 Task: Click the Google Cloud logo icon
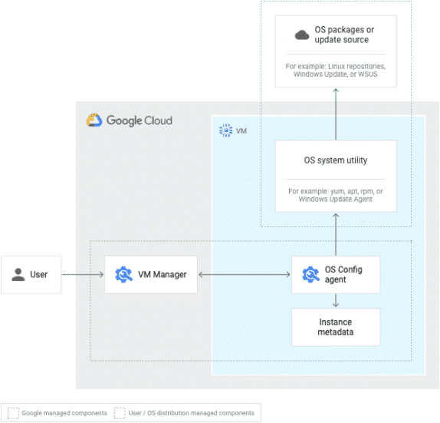(94, 121)
